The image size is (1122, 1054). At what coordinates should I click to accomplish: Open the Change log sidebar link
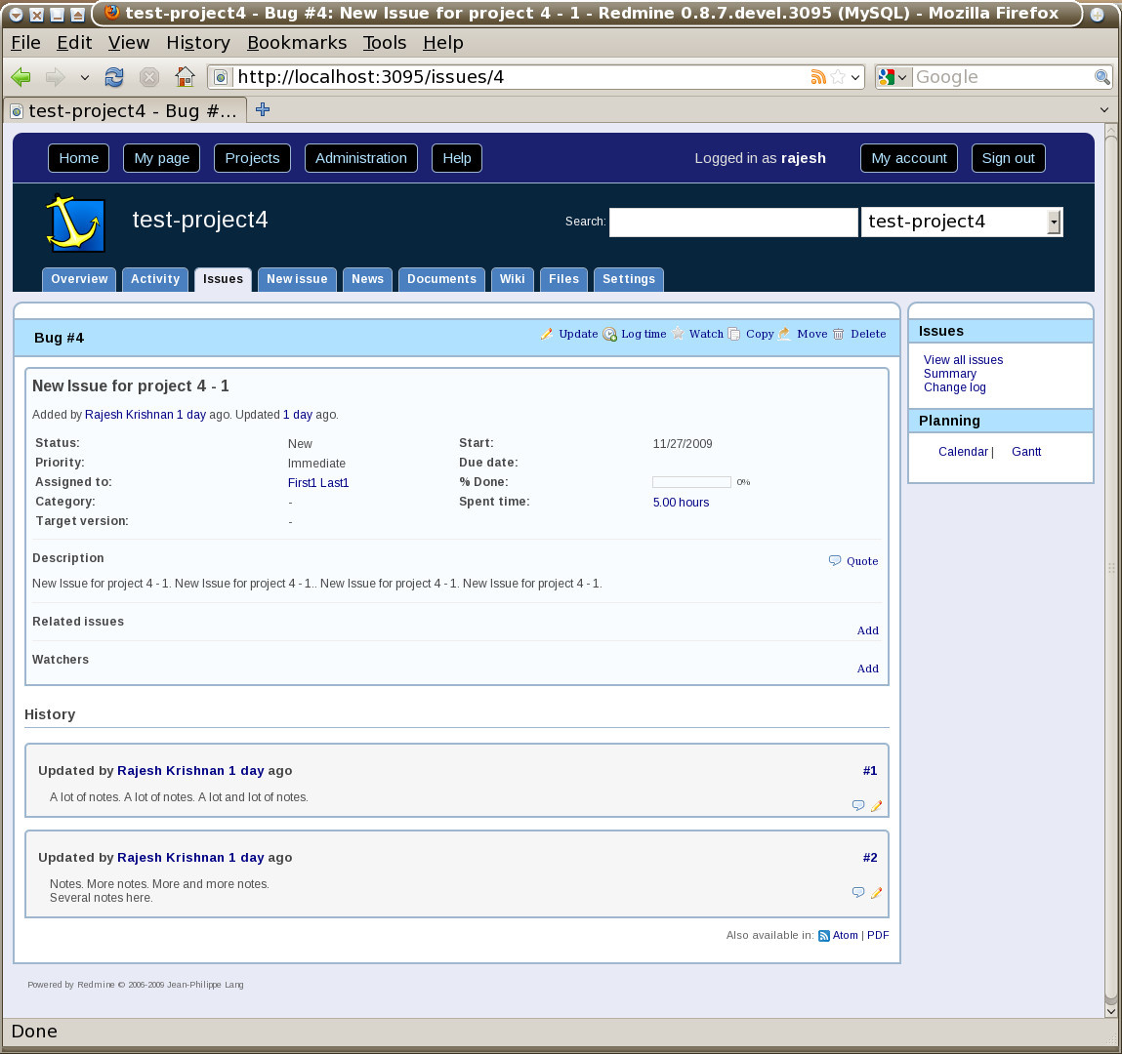click(955, 386)
